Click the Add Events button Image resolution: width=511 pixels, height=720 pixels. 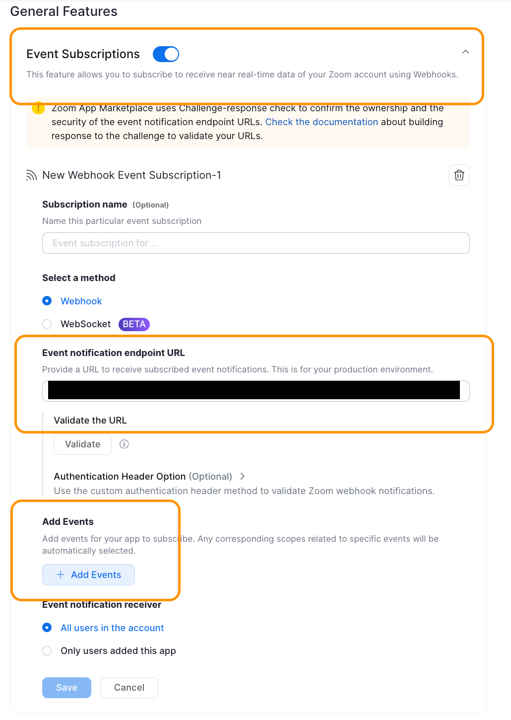(88, 575)
